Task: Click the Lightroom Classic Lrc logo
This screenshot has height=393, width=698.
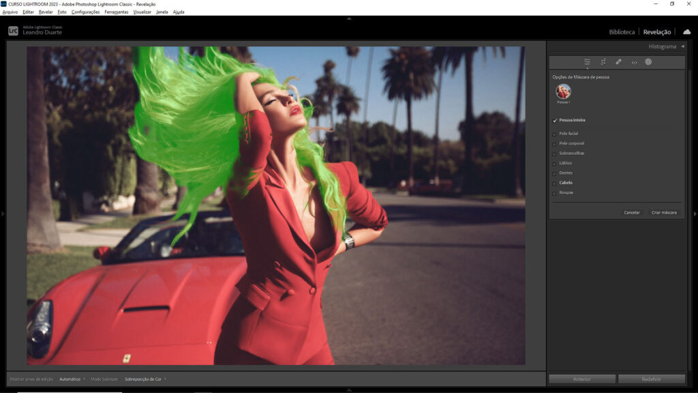Action: point(13,31)
